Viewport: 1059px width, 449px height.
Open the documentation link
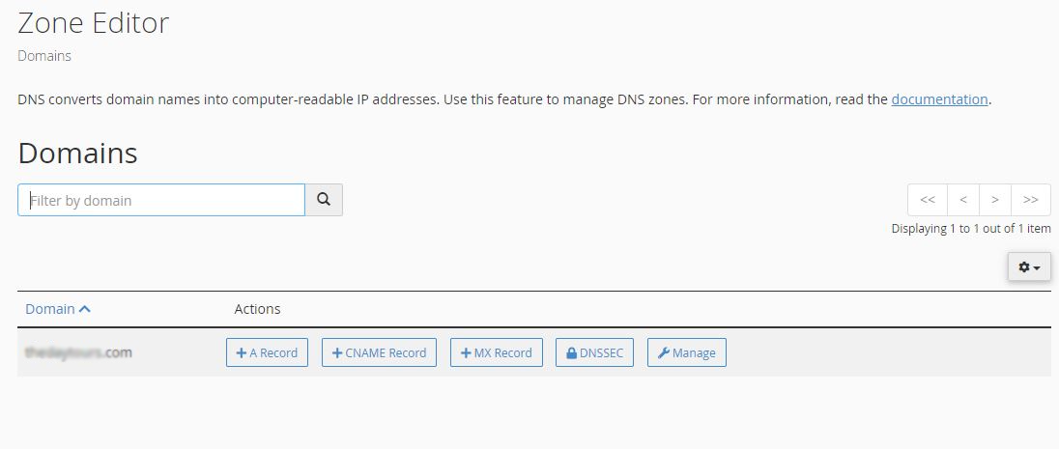(939, 98)
